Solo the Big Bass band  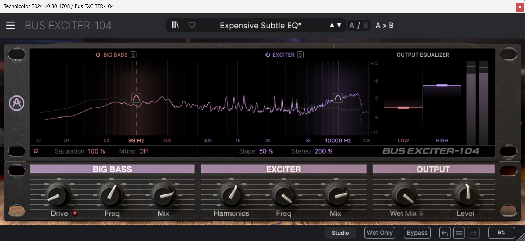click(x=133, y=55)
